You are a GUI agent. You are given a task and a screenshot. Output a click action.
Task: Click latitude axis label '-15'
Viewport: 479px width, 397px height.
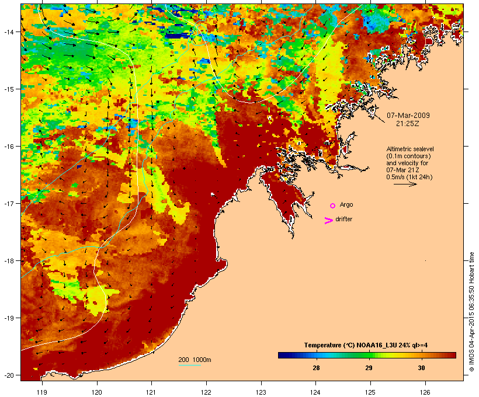[x=9, y=89]
